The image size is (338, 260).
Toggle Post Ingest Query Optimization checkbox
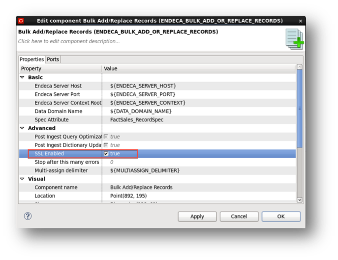(x=106, y=137)
